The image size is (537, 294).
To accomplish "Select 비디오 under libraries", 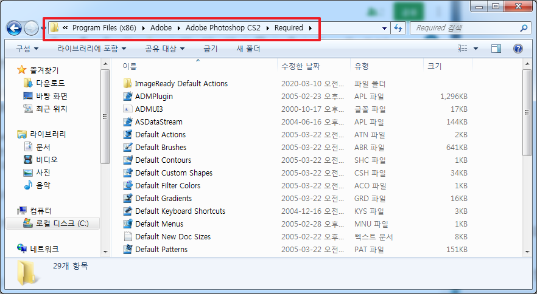I will click(x=47, y=160).
